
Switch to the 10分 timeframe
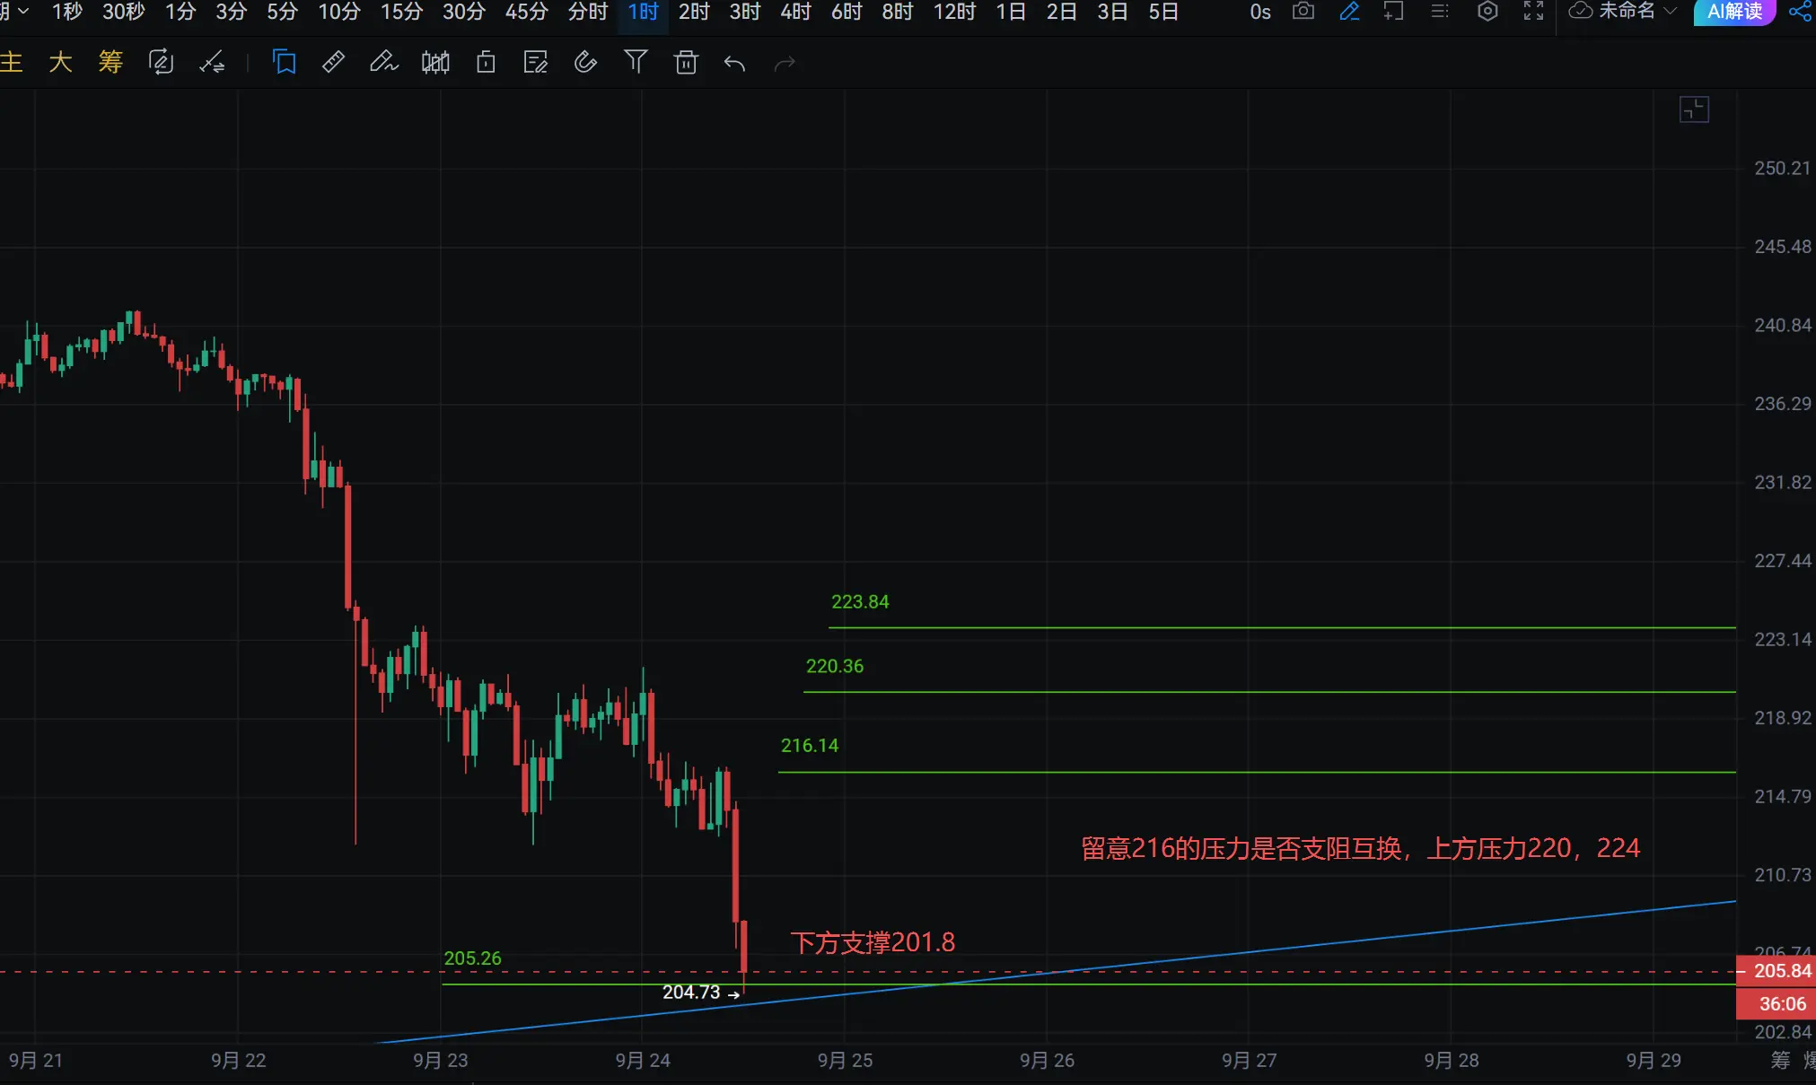click(339, 12)
